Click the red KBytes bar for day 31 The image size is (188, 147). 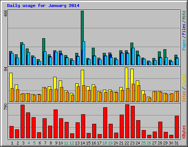coord(177,127)
